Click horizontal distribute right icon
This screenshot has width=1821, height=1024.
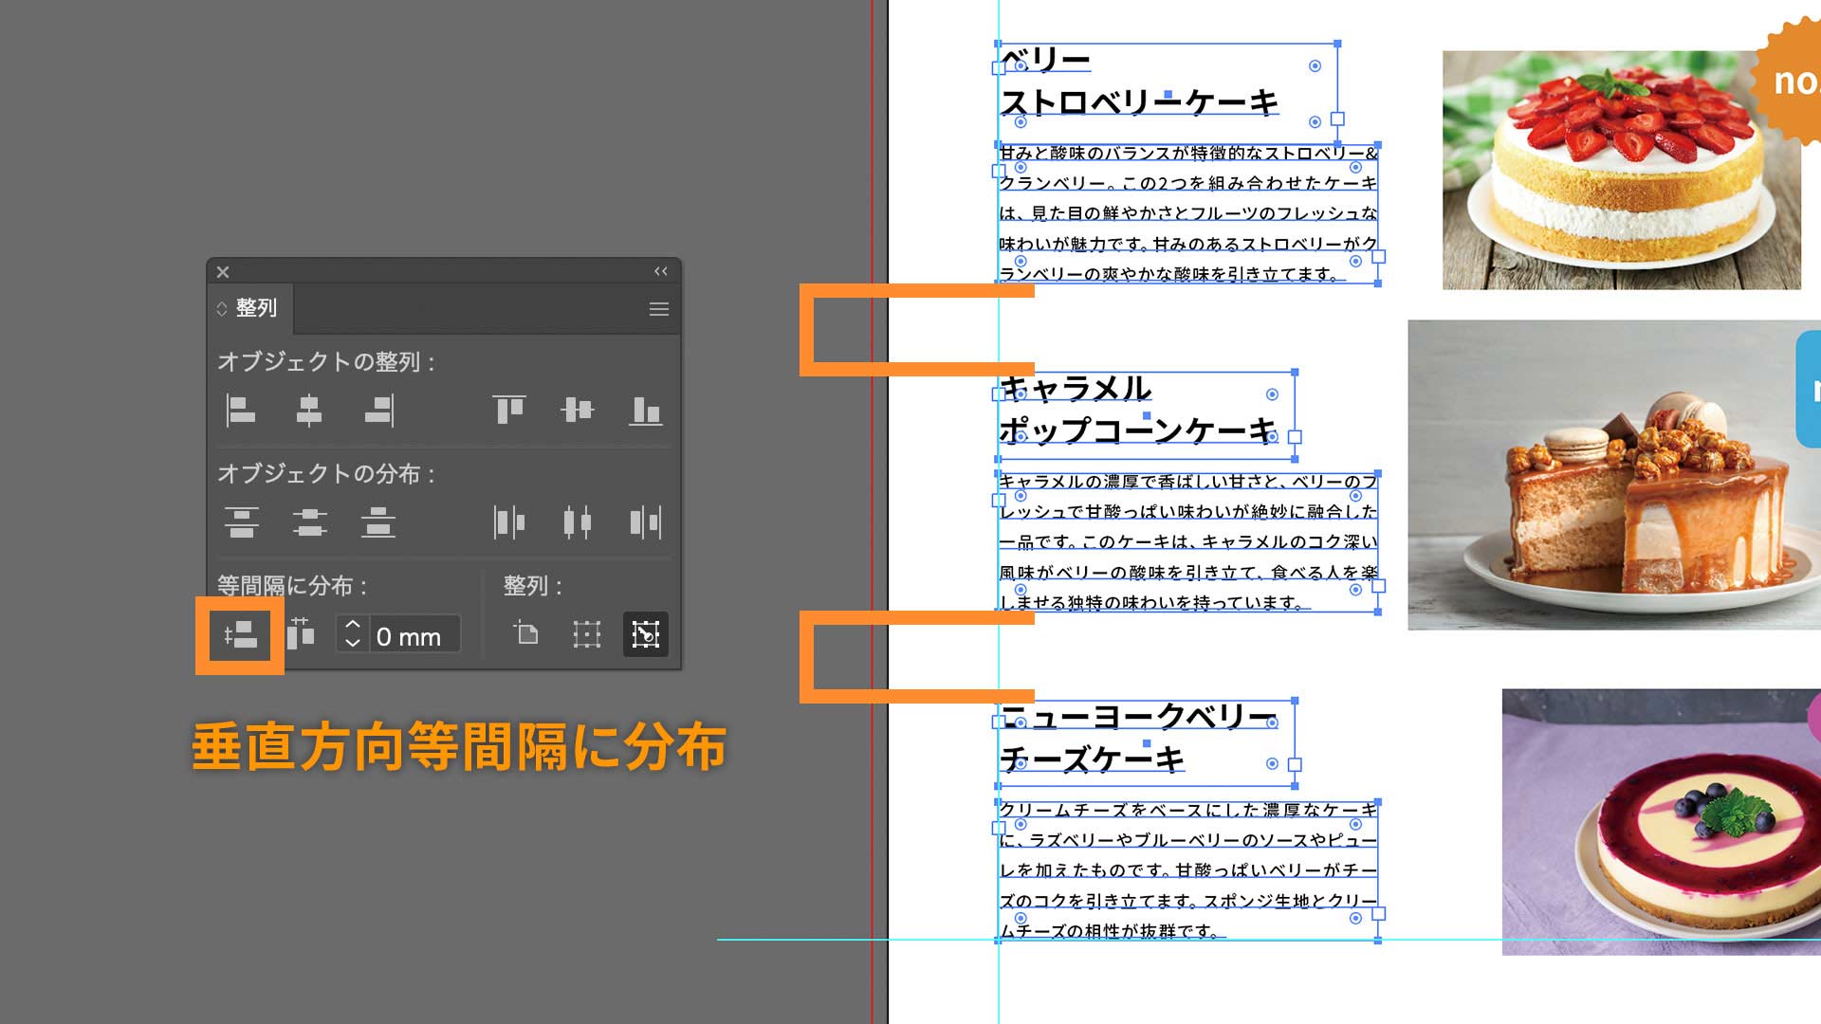point(646,521)
